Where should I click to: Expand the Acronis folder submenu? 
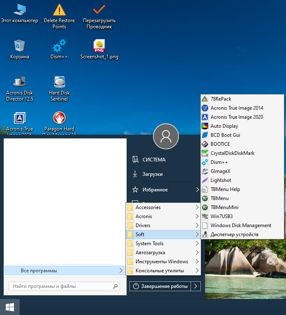click(163, 216)
